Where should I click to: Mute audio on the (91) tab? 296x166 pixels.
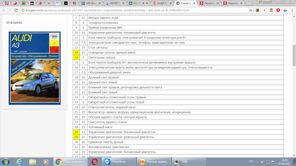pos(143,3)
